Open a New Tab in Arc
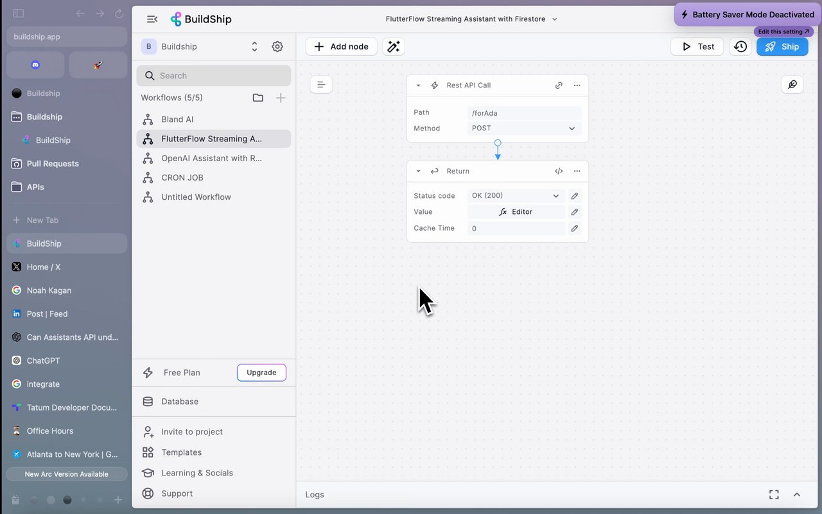This screenshot has width=822, height=514. (67, 220)
